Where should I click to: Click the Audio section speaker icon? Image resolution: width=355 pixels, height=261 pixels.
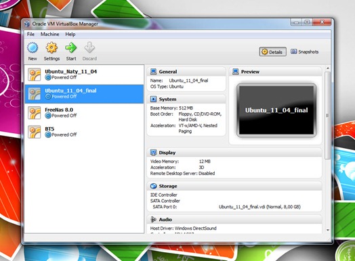pyautogui.click(x=153, y=219)
